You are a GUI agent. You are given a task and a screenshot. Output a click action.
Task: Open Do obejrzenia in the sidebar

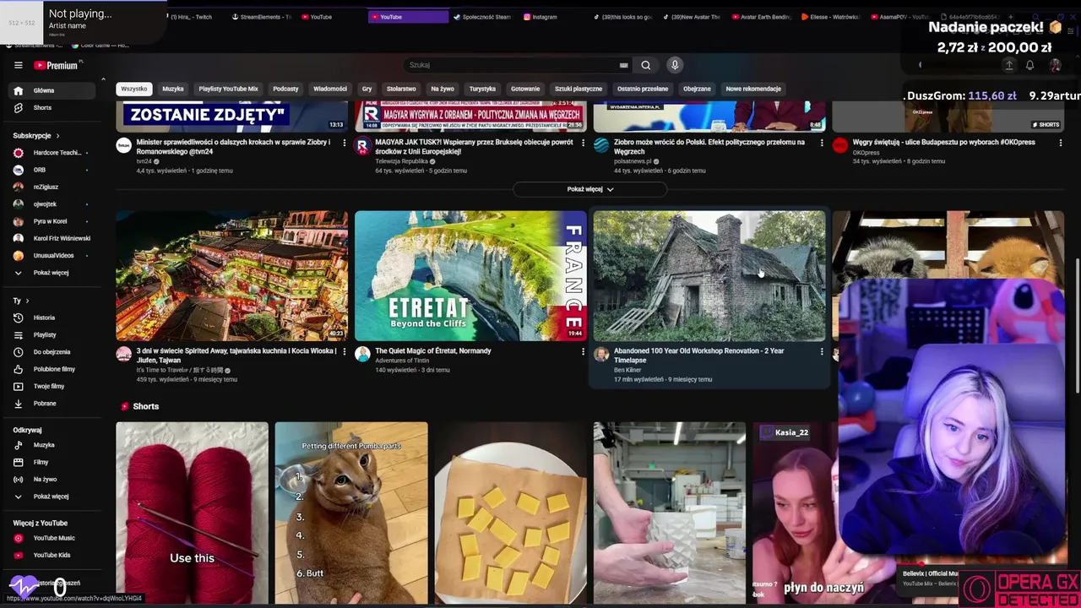pyautogui.click(x=52, y=351)
